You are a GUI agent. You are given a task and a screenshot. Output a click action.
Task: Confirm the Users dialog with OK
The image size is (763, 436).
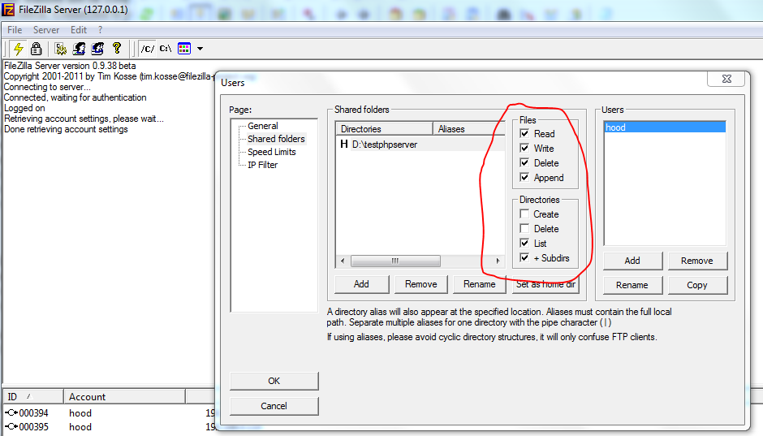tap(274, 381)
